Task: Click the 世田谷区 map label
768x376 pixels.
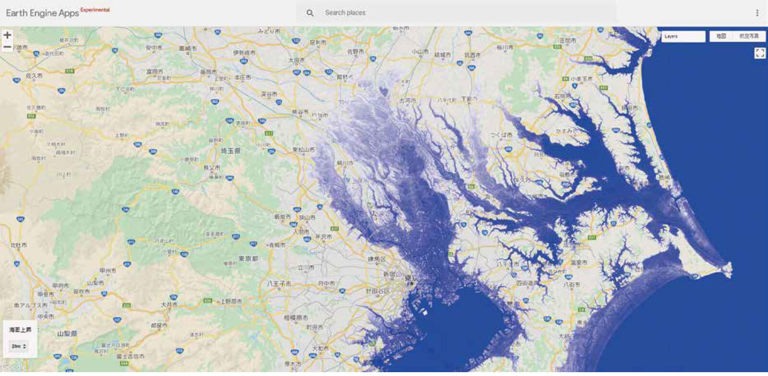Action: tap(377, 291)
